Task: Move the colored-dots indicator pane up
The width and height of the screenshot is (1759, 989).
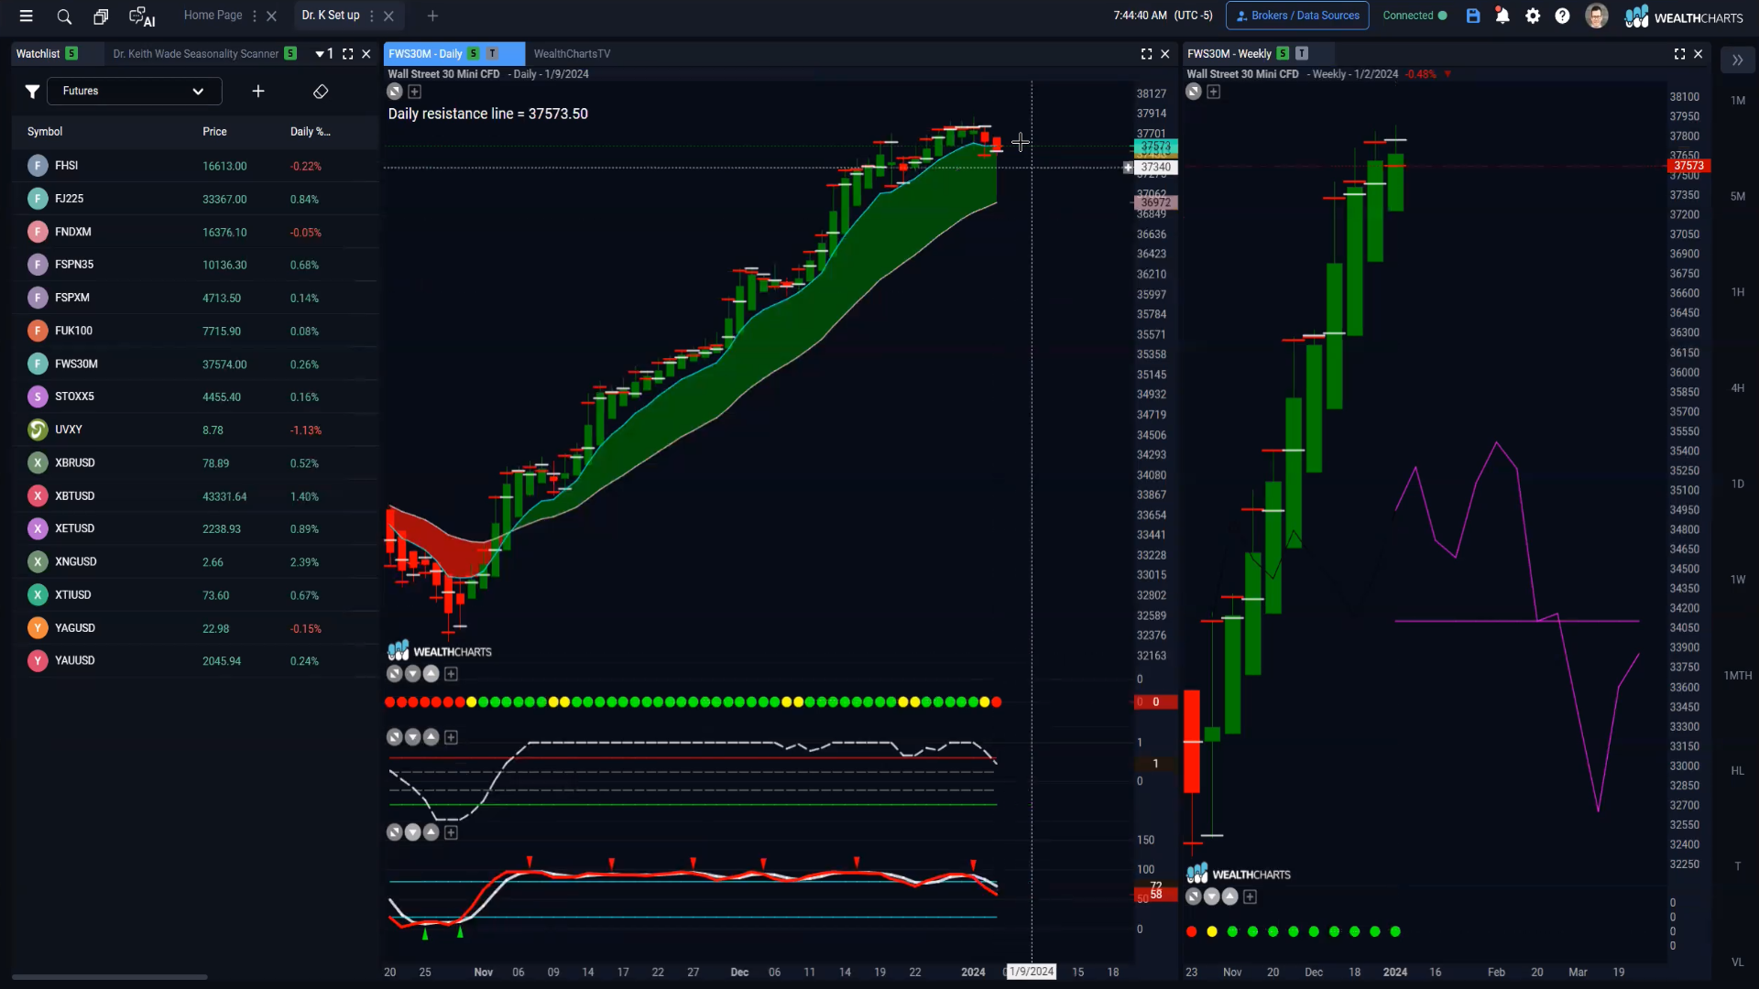Action: point(432,674)
